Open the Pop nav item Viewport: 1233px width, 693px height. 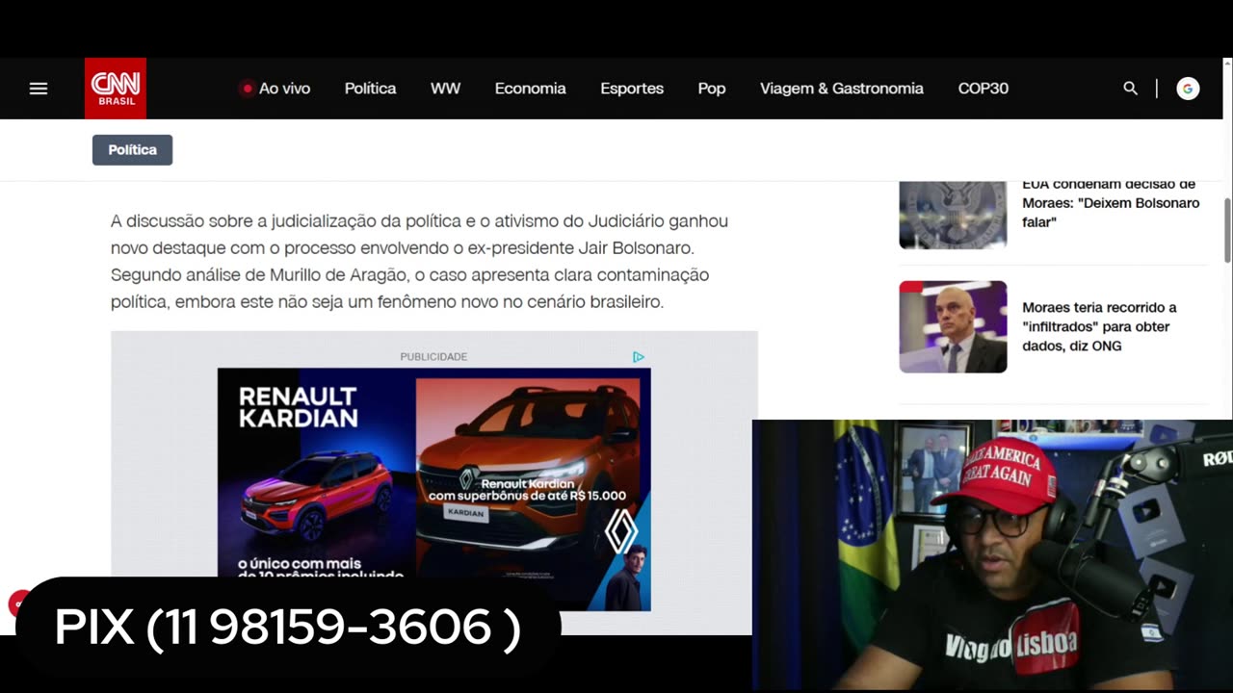click(x=711, y=89)
